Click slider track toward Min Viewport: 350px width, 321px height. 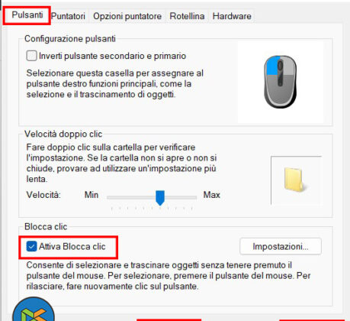pyautogui.click(x=131, y=197)
